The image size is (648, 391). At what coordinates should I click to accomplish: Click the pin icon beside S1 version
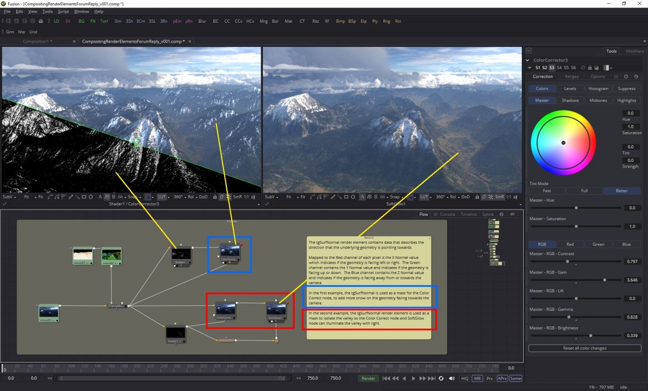tap(530, 68)
